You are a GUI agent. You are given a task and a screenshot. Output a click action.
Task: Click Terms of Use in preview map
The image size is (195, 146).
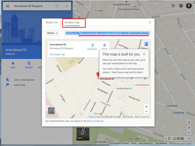128,117
